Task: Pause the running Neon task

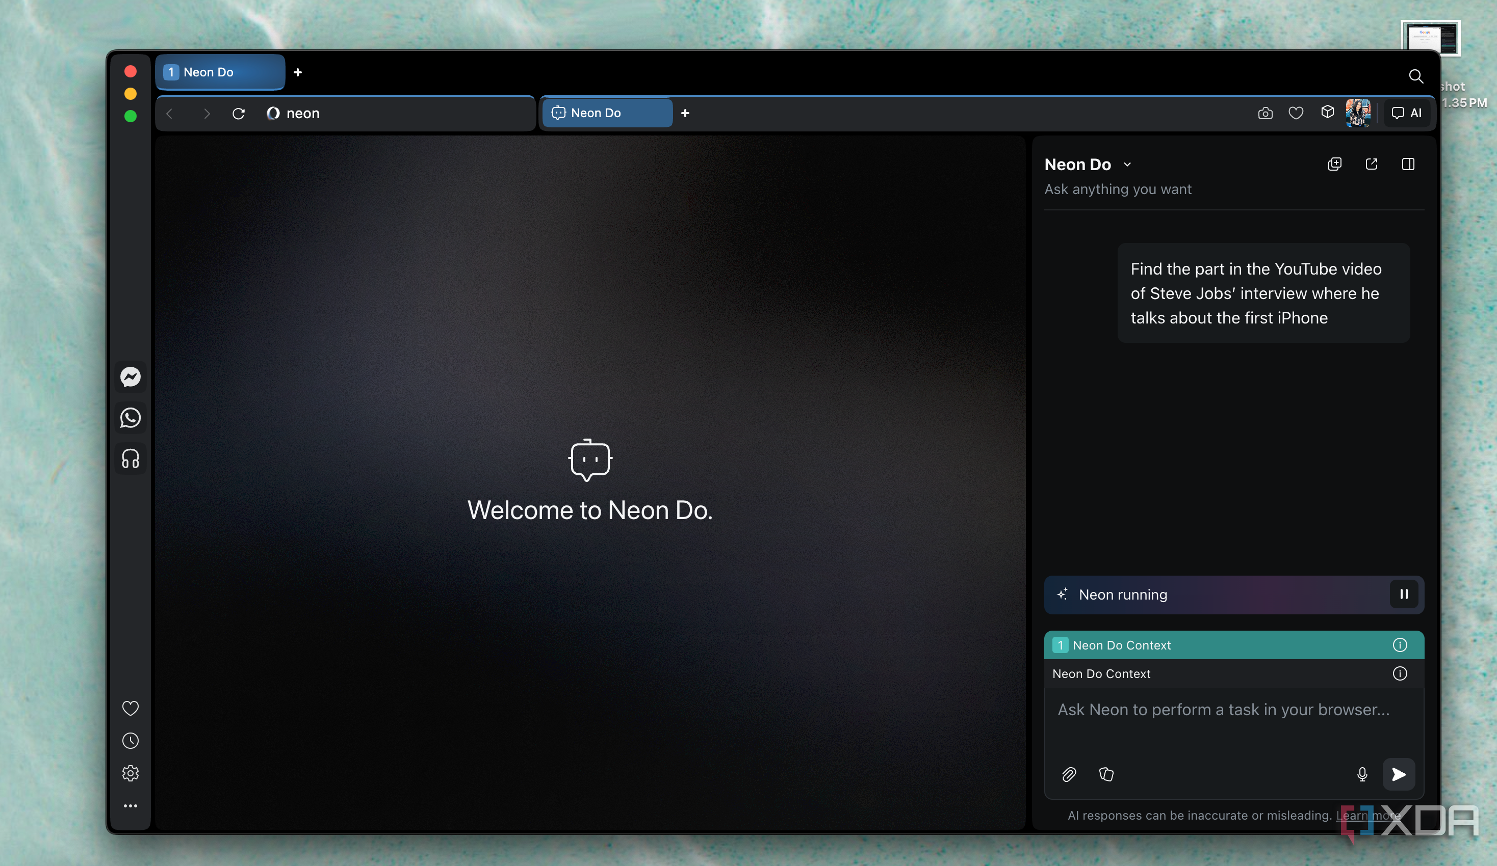Action: pyautogui.click(x=1404, y=594)
